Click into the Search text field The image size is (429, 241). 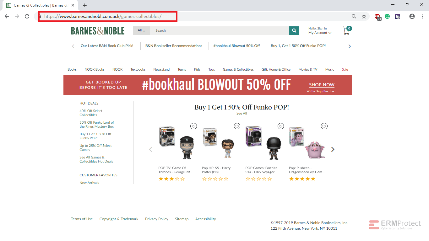220,30
